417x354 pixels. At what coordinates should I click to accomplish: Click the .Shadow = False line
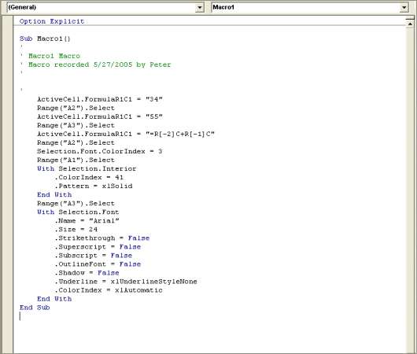click(x=87, y=273)
